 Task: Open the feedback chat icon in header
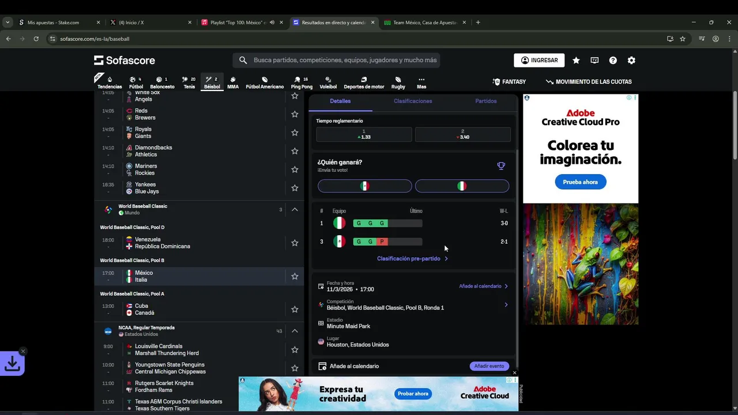coord(594,61)
